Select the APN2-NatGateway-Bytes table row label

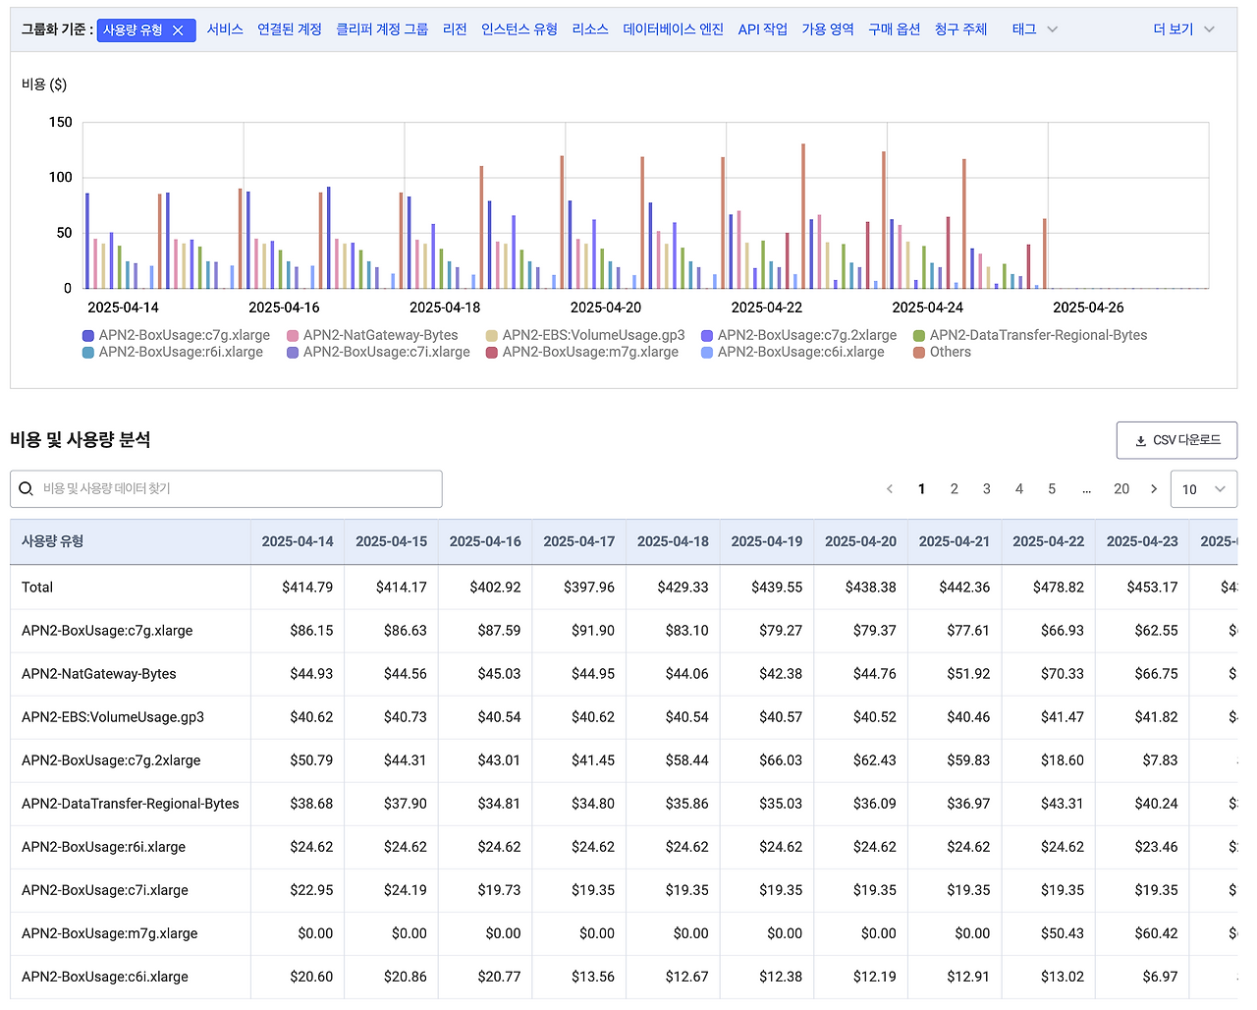(x=99, y=674)
